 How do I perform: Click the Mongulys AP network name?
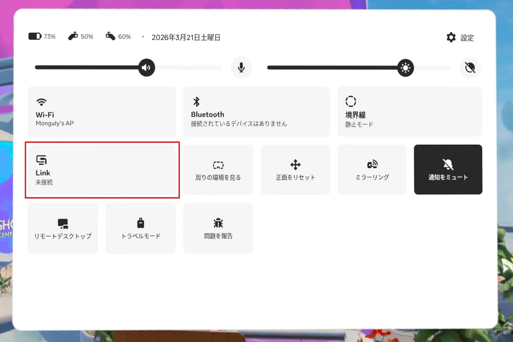(x=54, y=123)
